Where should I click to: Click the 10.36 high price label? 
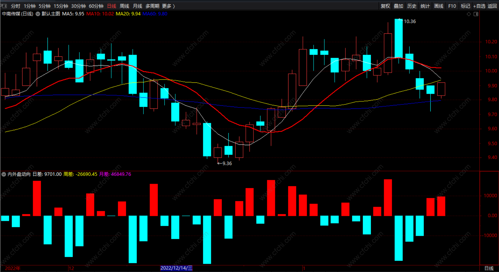tap(410, 21)
